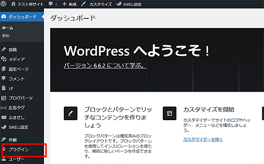Viewport: 264px width, 164px height.
Task: Open the カスタマイザーを開く link
Action: pyautogui.click(x=203, y=139)
